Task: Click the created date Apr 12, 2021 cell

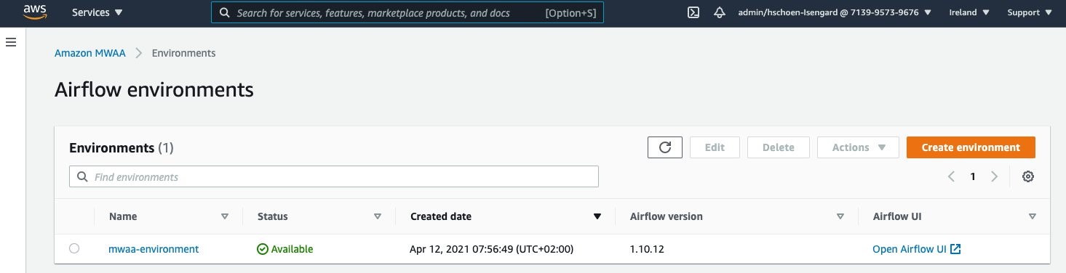Action: [492, 249]
